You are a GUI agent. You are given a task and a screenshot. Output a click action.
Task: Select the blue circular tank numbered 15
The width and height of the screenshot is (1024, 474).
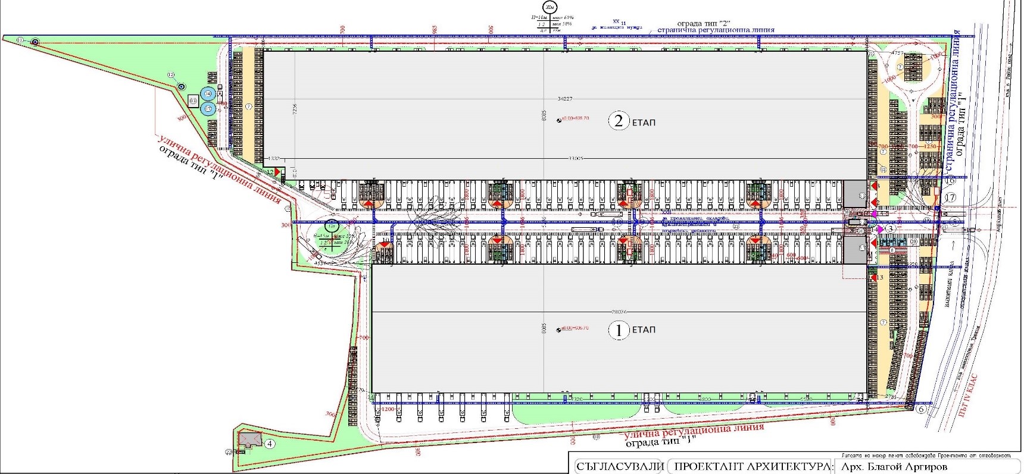point(208,108)
